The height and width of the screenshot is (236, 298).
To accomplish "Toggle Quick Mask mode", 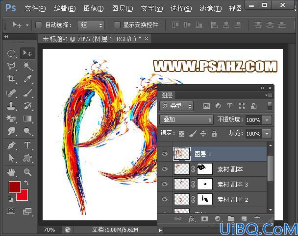I will [x=11, y=211].
